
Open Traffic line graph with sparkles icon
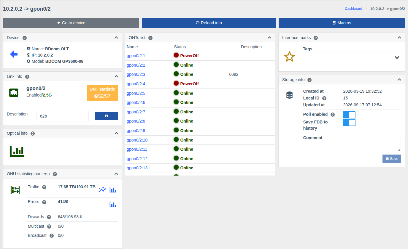click(102, 189)
